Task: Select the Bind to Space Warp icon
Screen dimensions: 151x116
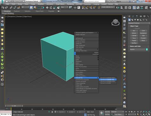Action: [x=19, y=8]
